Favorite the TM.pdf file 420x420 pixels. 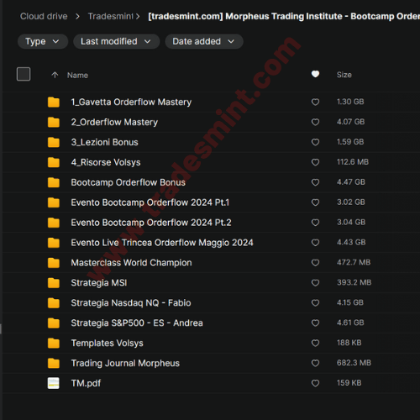(315, 383)
